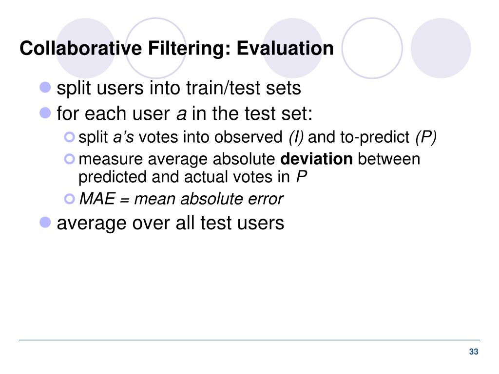Click the text 'average over all test users'
Image resolution: width=499 pixels, height=374 pixels.
tap(170, 223)
